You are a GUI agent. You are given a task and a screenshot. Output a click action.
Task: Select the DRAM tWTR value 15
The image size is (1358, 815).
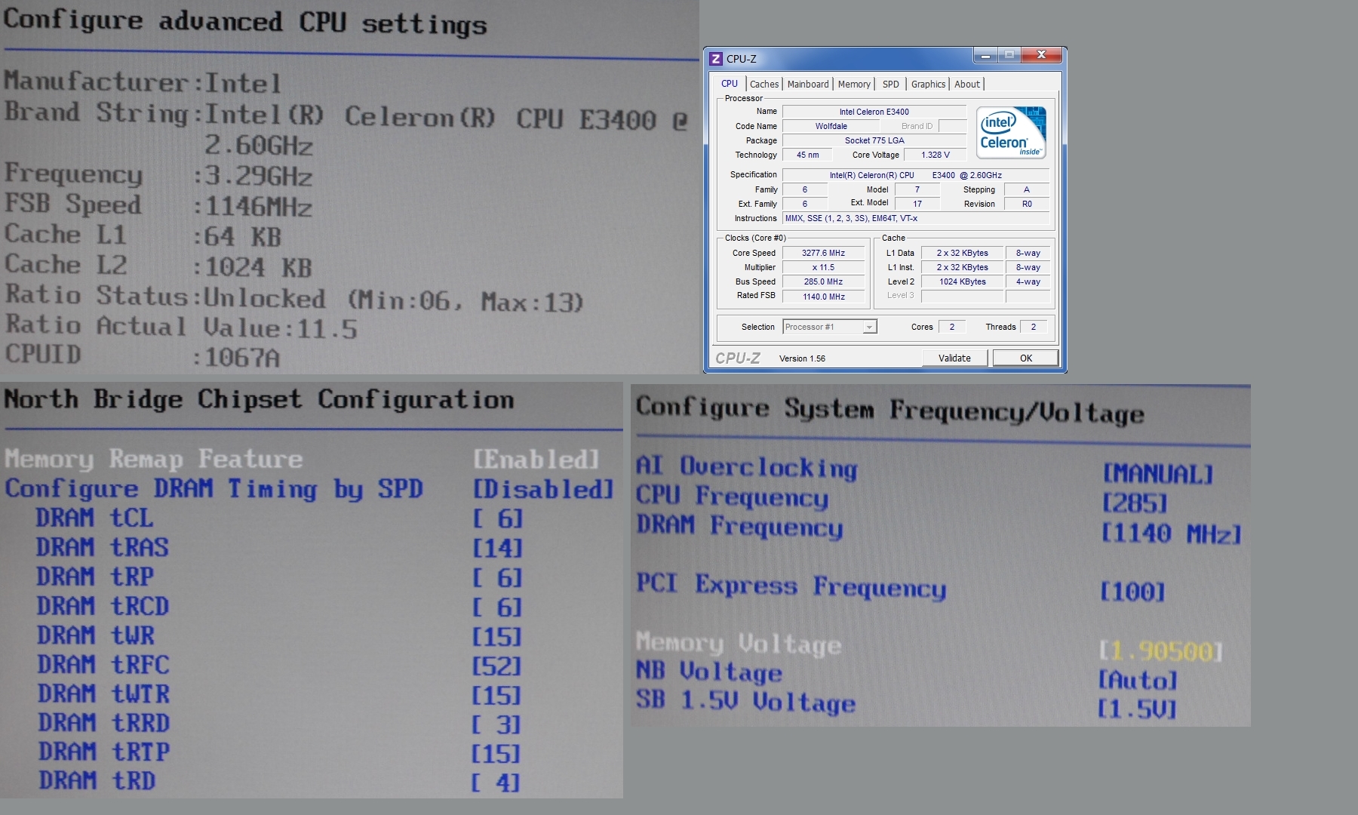tap(498, 695)
